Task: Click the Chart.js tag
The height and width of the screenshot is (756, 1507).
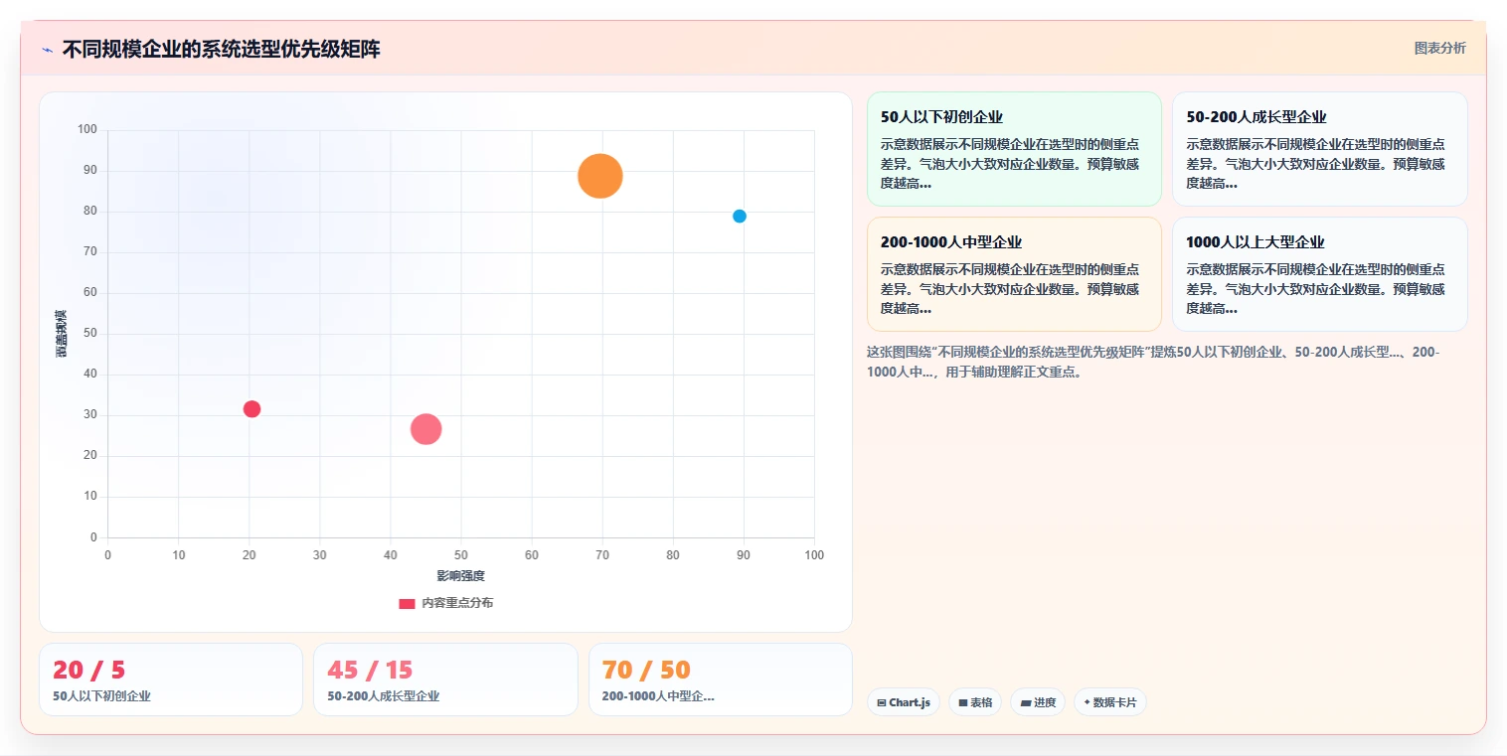Action: 904,702
